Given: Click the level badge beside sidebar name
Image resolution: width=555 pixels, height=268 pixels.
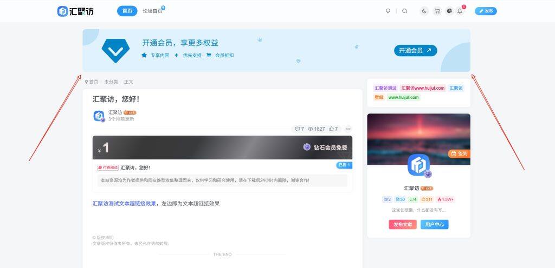Looking at the screenshot, I should pos(427,189).
